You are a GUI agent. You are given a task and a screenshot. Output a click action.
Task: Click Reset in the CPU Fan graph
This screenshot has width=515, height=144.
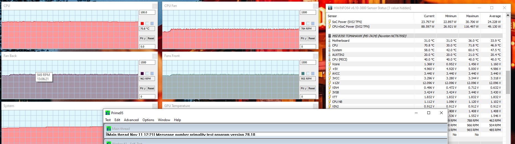[312, 38]
